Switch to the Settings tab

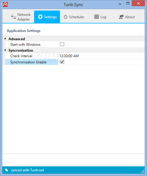click(47, 17)
